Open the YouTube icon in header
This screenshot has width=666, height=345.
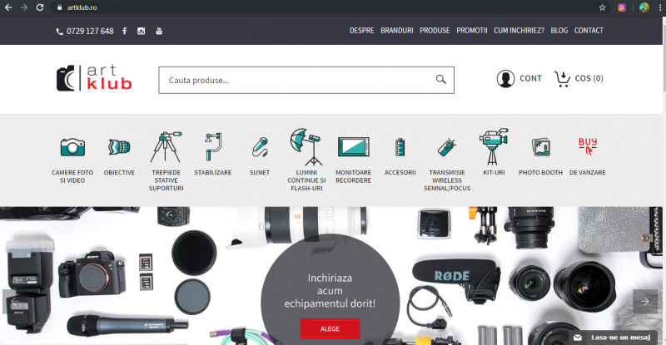(159, 31)
